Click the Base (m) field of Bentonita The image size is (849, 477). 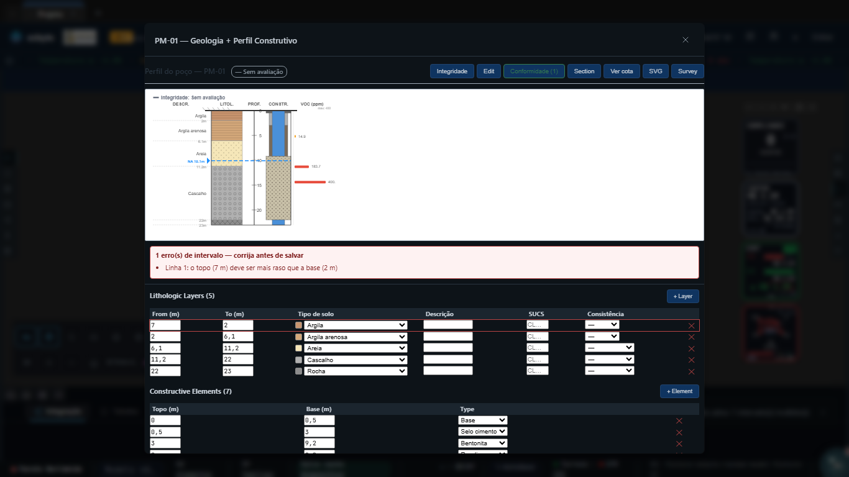319,443
